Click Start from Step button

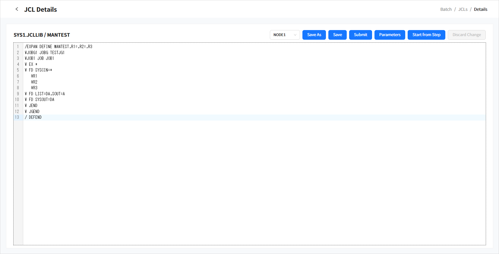[426, 35]
